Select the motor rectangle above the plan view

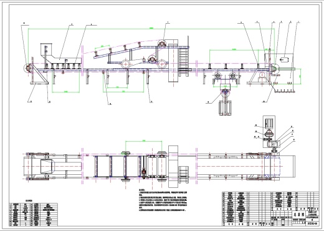coord(269,123)
